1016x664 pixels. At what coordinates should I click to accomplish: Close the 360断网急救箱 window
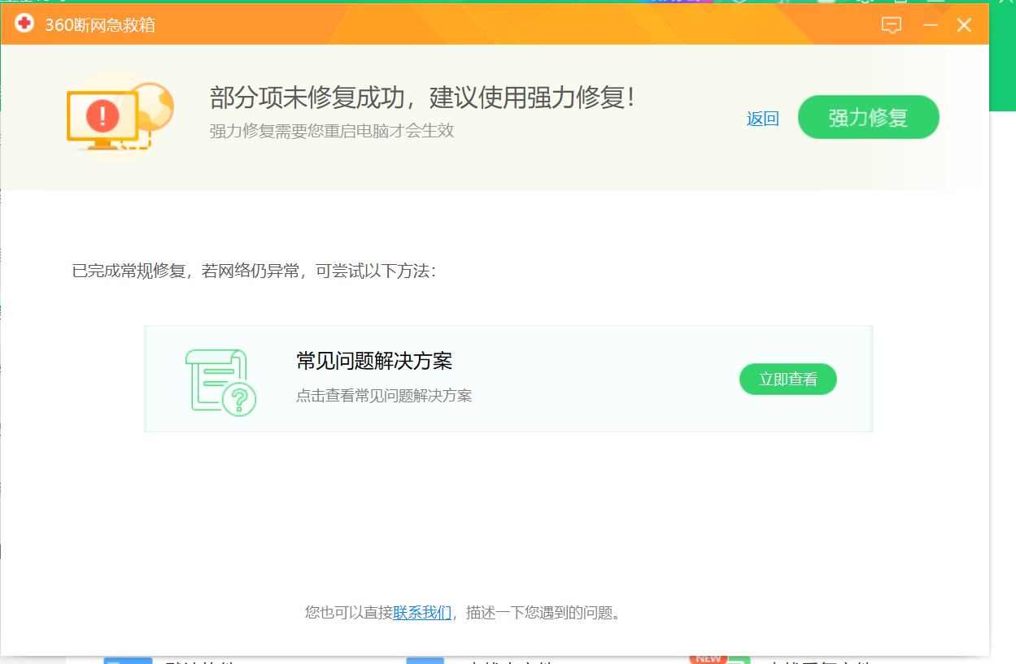(x=964, y=25)
